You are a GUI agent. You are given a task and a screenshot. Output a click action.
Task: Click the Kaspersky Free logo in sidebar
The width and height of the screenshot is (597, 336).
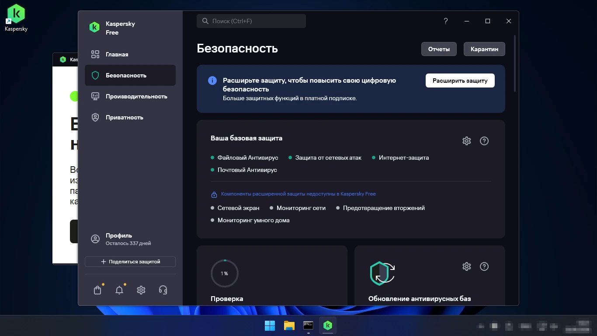94,28
